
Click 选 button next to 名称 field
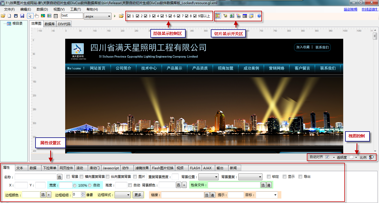coord(60,177)
